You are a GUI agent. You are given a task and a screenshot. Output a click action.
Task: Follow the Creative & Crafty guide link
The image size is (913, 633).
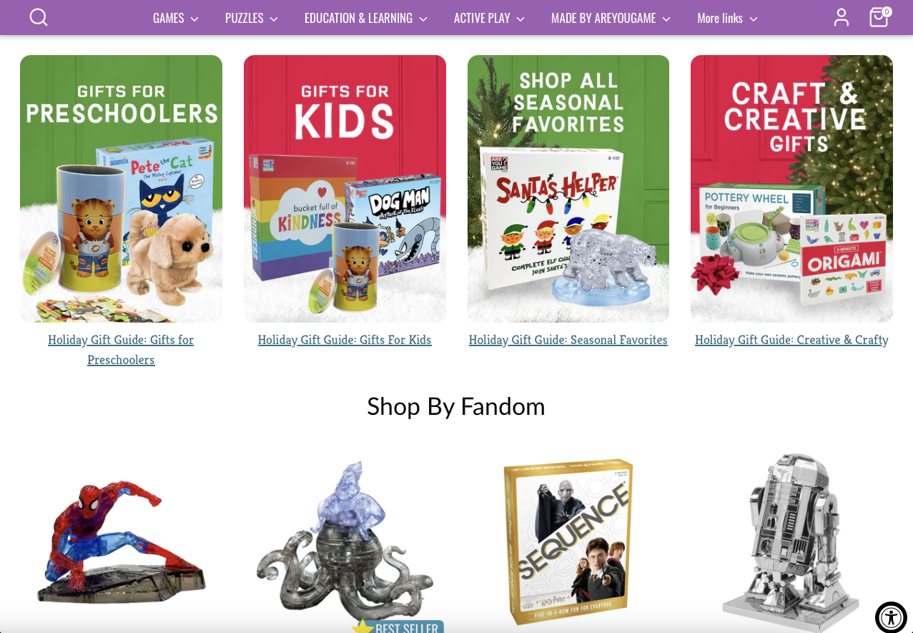[x=791, y=340]
